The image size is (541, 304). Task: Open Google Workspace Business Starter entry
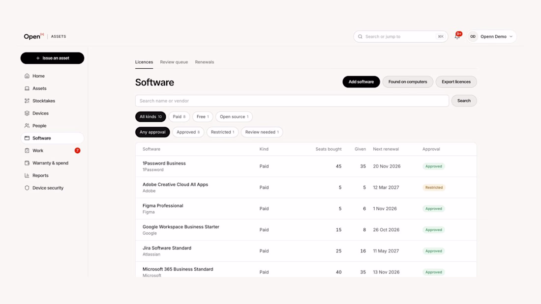click(x=306, y=229)
